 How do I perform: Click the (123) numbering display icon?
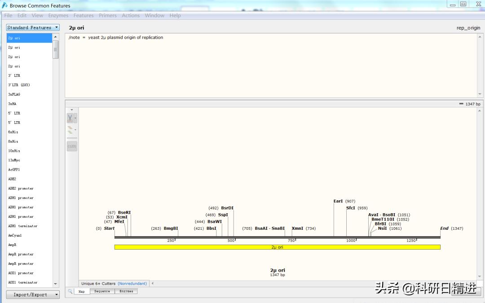(x=72, y=146)
